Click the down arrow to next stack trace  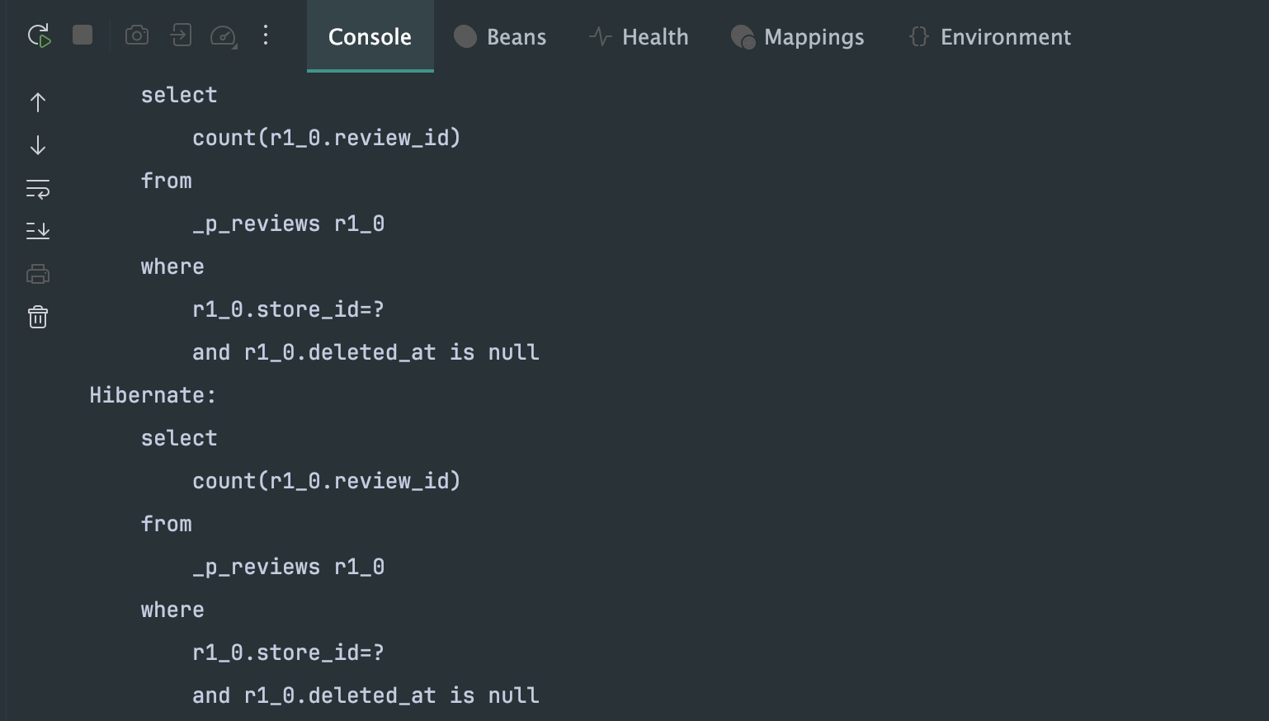[38, 145]
